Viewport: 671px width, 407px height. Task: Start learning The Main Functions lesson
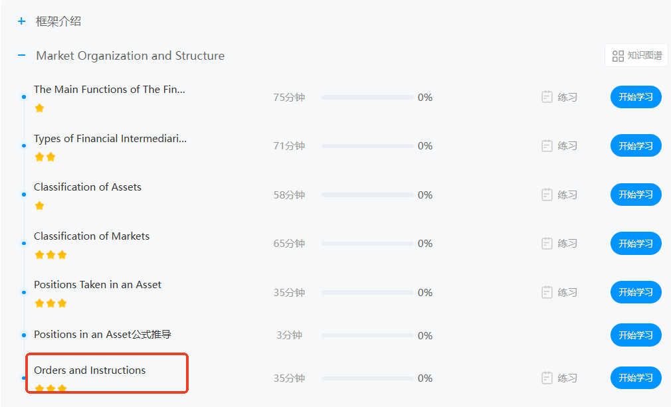(x=636, y=97)
